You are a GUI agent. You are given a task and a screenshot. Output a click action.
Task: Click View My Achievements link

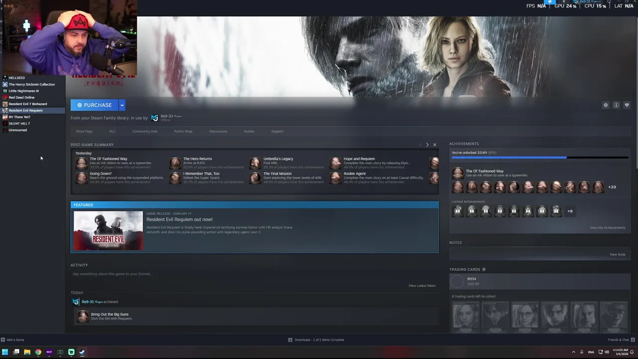click(x=607, y=227)
